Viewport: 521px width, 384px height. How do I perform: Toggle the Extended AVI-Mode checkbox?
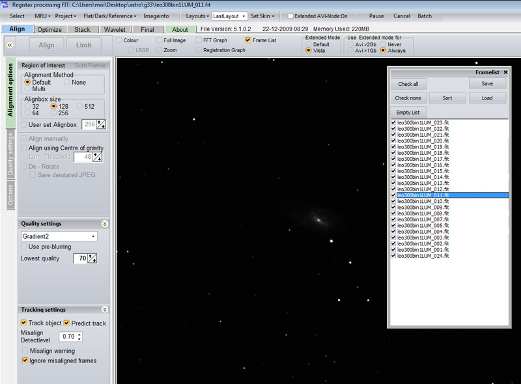coord(290,16)
